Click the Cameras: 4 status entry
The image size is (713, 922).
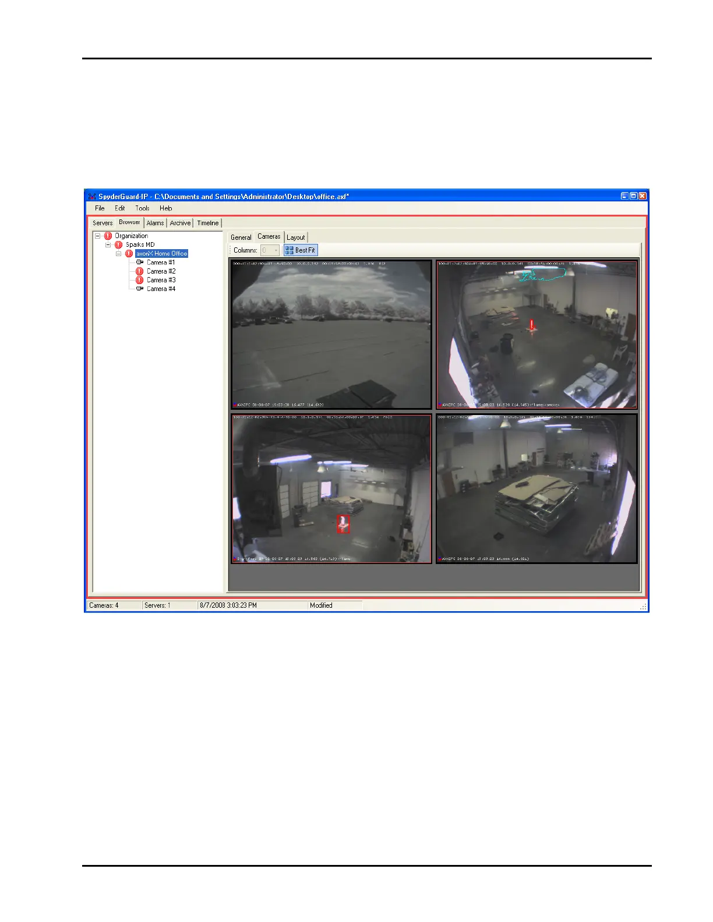(114, 605)
